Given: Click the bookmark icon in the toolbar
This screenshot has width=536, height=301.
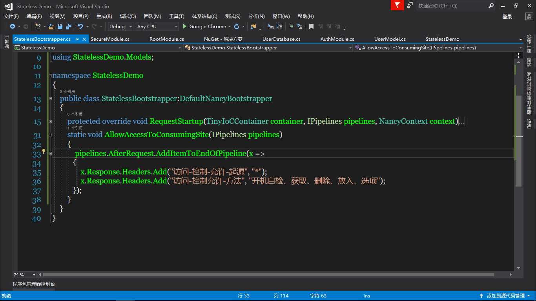Looking at the screenshot, I should pos(311,27).
